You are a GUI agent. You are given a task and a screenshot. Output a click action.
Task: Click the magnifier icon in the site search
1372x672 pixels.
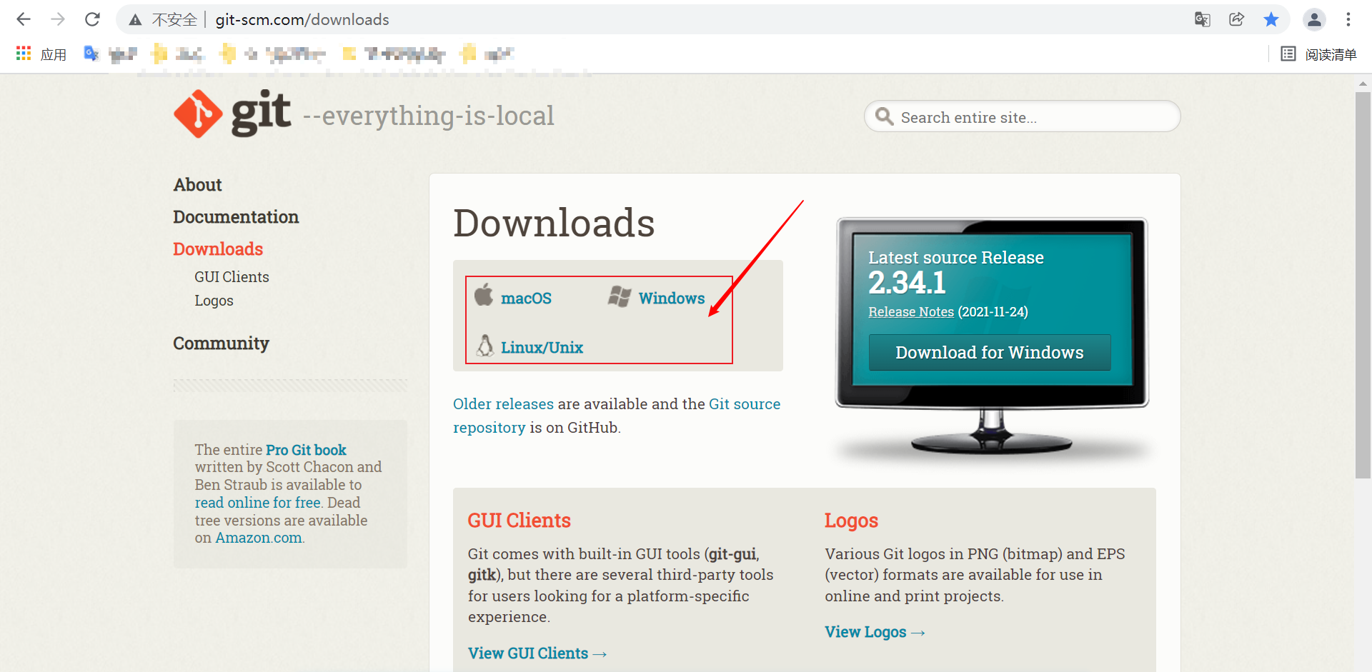click(885, 116)
